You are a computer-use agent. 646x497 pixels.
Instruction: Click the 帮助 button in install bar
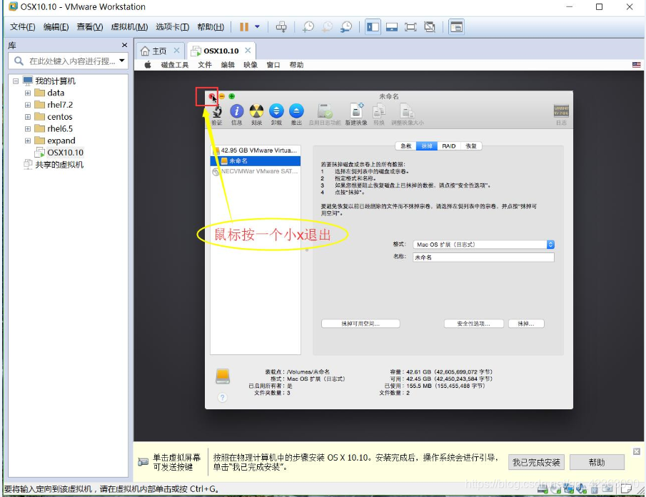coord(597,463)
